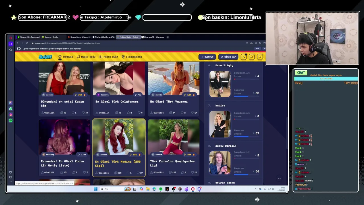364x205 pixels.
Task: Click the Opera logo menu button
Action: tap(11, 38)
